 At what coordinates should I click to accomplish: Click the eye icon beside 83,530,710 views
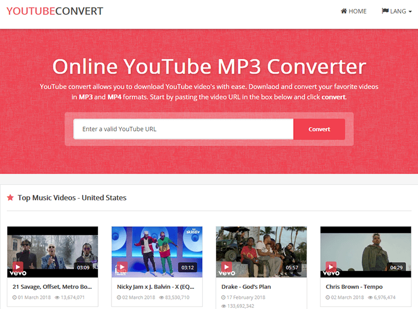pyautogui.click(x=162, y=297)
